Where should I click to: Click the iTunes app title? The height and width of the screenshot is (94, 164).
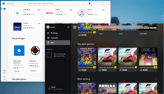click(x=90, y=10)
